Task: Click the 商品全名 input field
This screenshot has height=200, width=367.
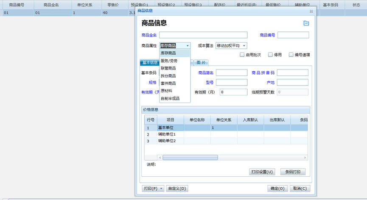Action: pos(203,35)
